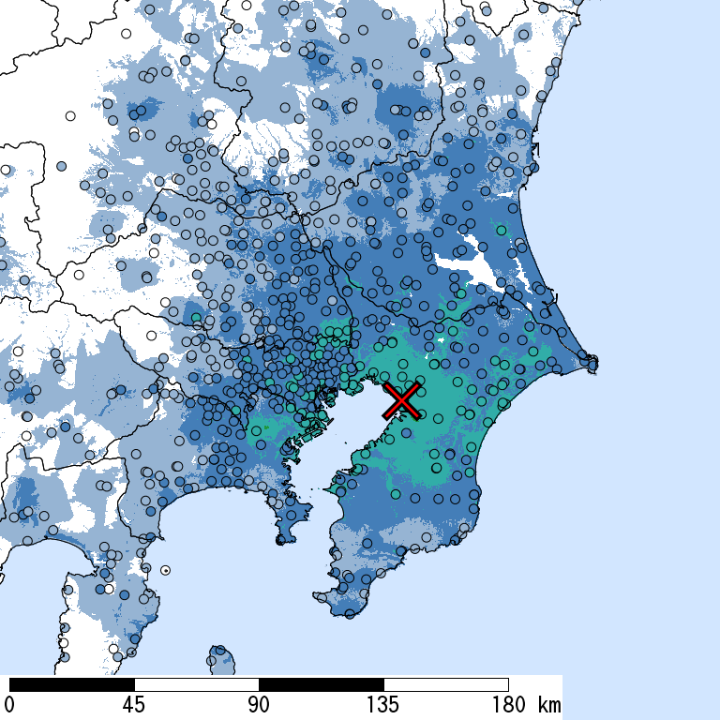Click the "180 km" scale bar label

(527, 704)
